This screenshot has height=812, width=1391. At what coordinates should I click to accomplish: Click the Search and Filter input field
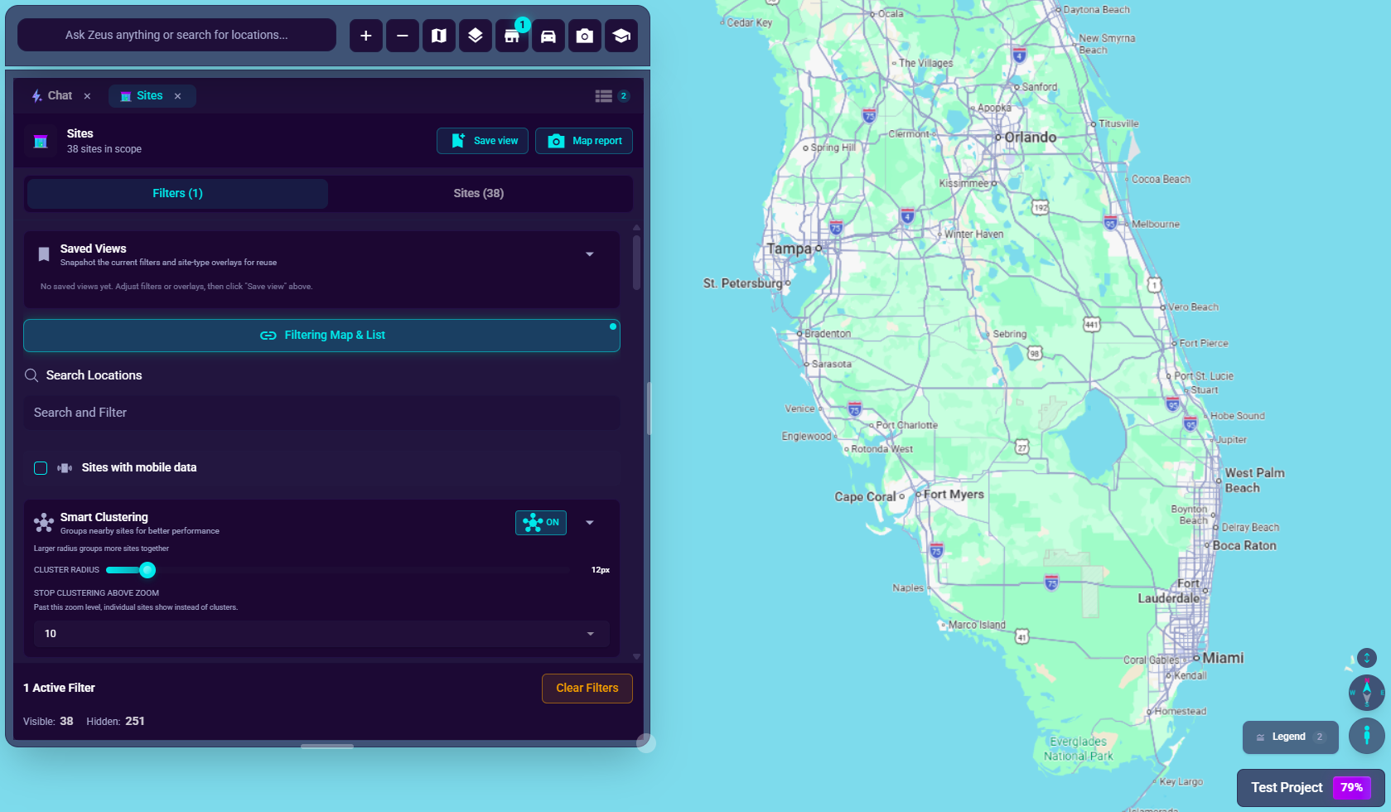[321, 413]
